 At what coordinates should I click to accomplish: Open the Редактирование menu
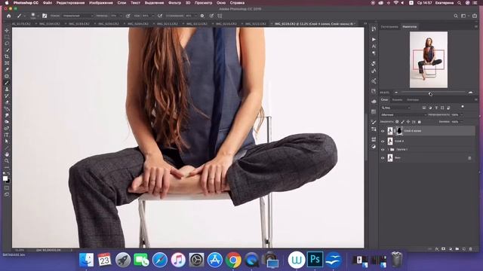(70, 3)
